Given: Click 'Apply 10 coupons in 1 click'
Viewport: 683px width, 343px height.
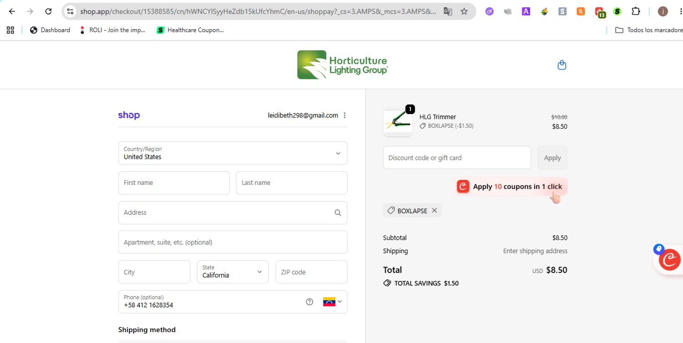Looking at the screenshot, I should click(x=511, y=186).
